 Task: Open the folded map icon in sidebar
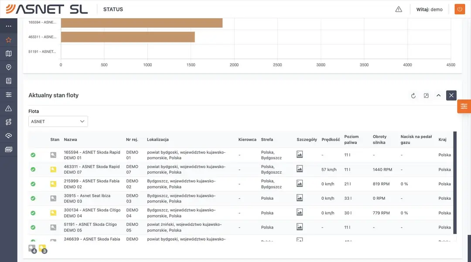coord(9,54)
